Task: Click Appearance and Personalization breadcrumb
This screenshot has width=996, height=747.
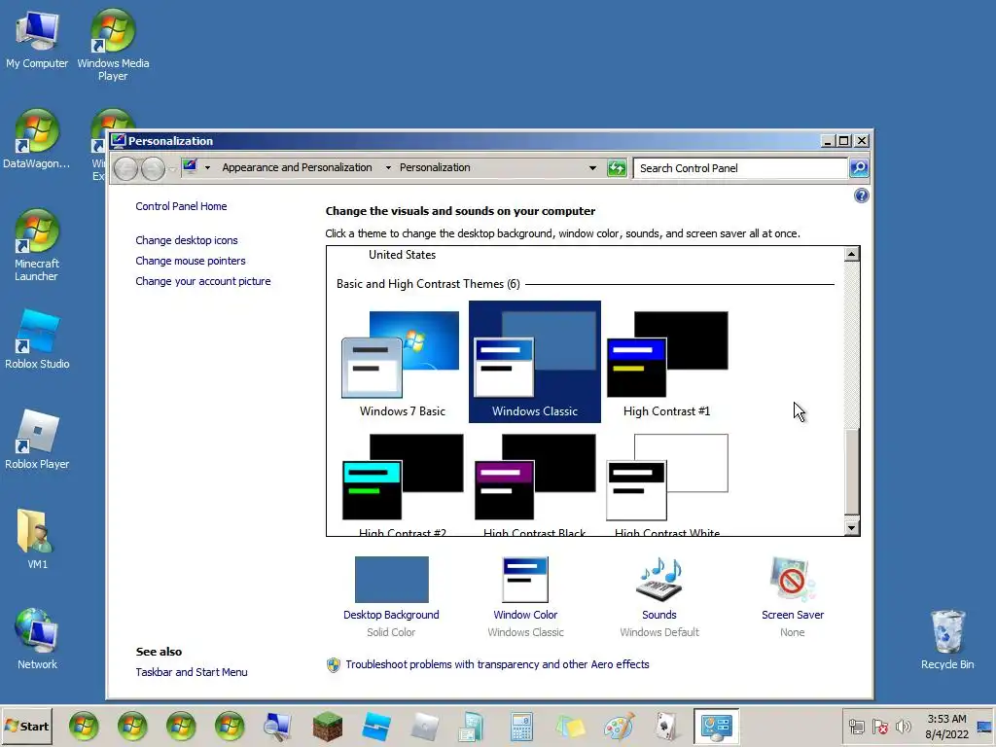Action: (297, 167)
